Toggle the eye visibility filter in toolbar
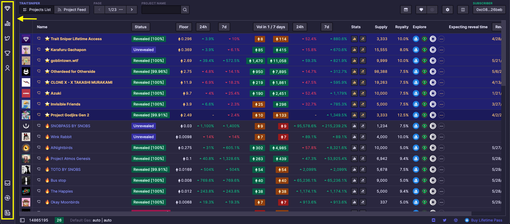 (x=432, y=10)
